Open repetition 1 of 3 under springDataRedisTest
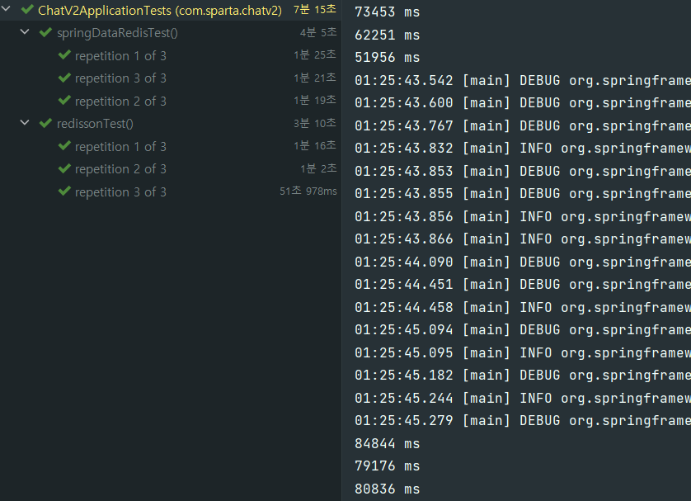Image resolution: width=691 pixels, height=501 pixels. (x=120, y=56)
